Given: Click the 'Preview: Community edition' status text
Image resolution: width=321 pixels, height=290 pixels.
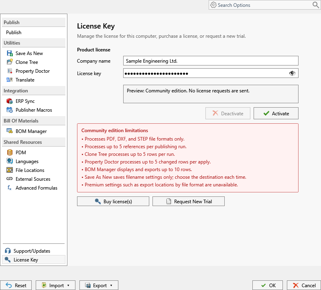Looking at the screenshot, I should tap(188, 91).
